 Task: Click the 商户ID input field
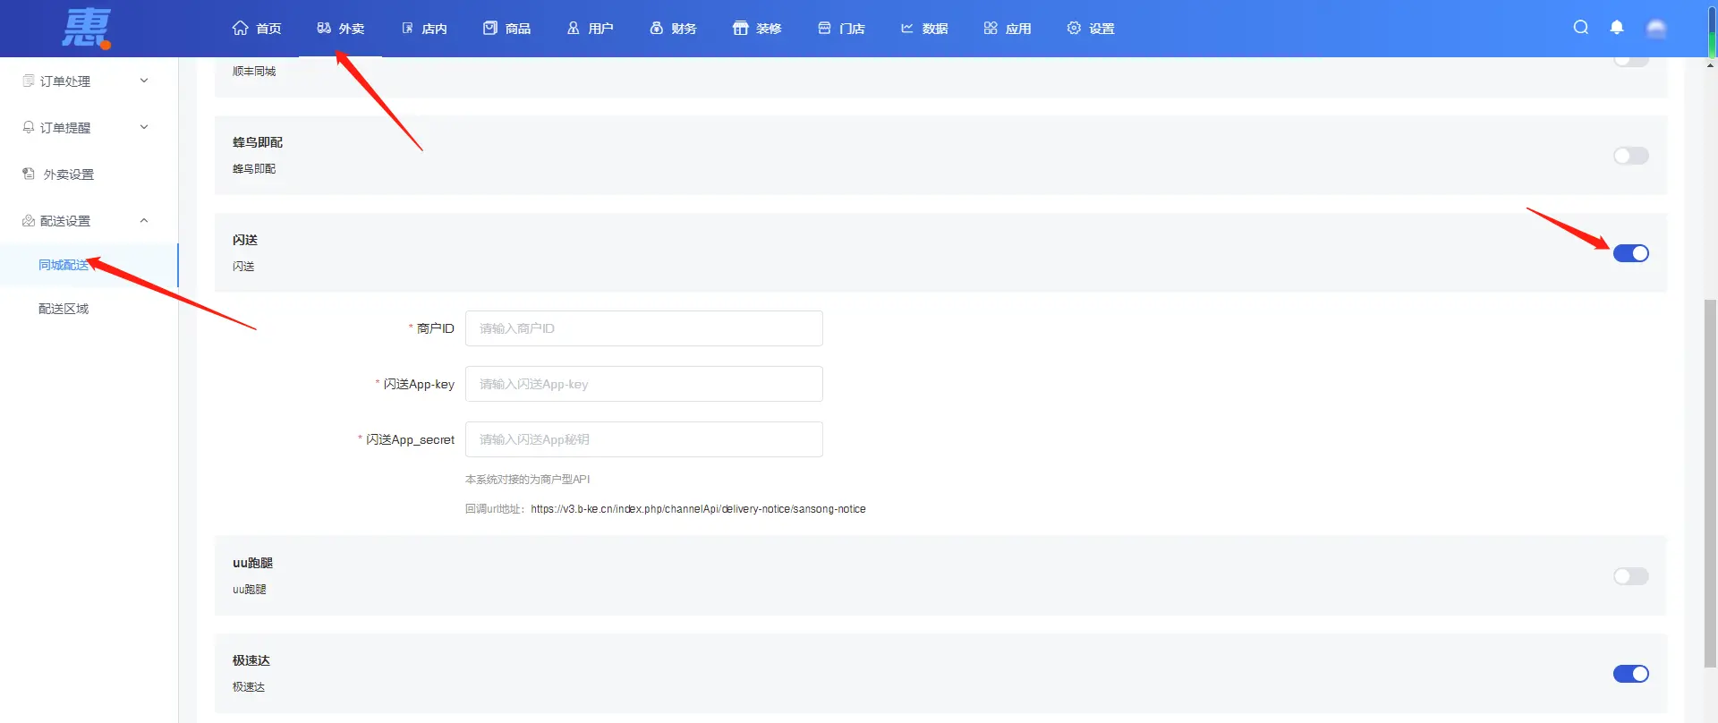point(643,328)
